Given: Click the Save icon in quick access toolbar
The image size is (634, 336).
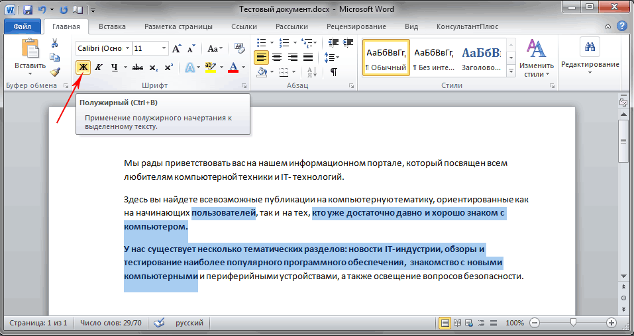Looking at the screenshot, I should (28, 10).
